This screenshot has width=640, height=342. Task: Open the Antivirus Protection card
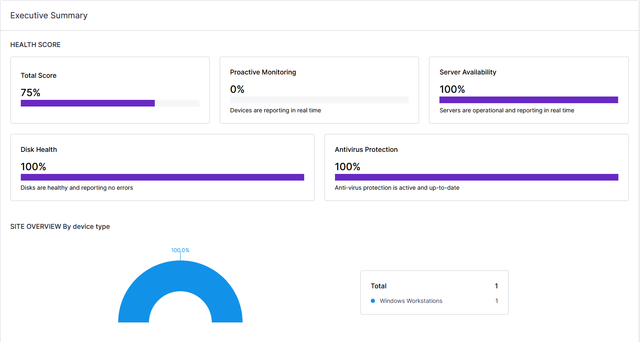476,167
